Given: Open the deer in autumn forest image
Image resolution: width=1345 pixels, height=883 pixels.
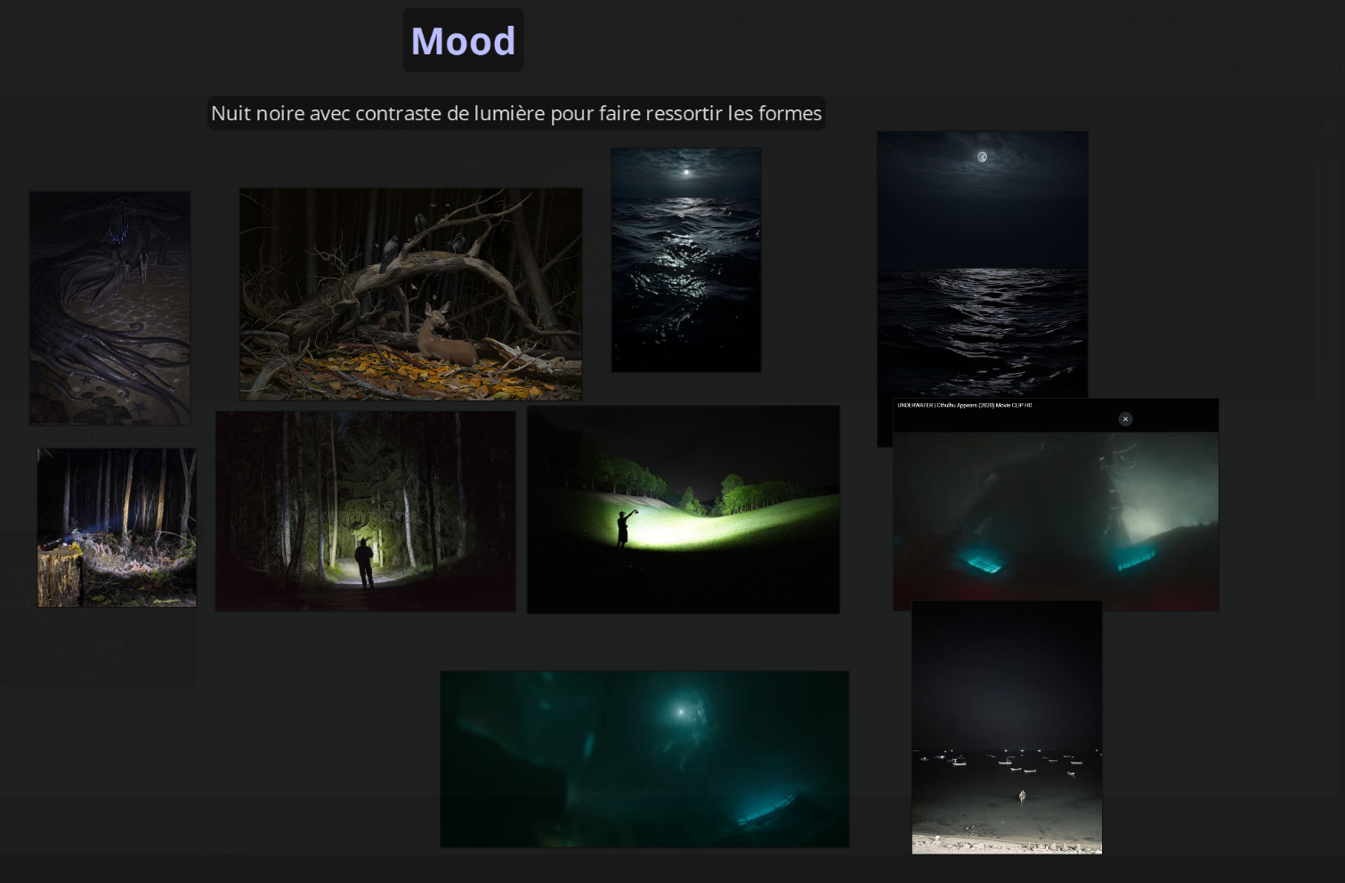Looking at the screenshot, I should coord(410,294).
